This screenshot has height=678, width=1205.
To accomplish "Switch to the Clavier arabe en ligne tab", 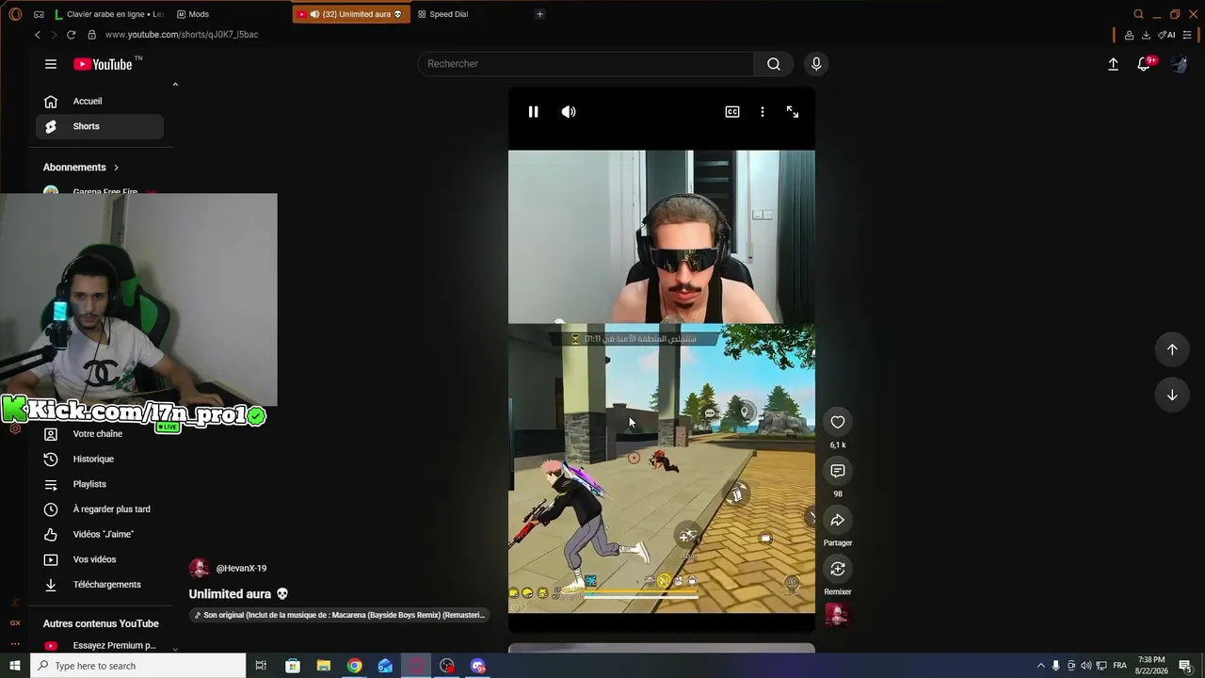I will (x=108, y=14).
